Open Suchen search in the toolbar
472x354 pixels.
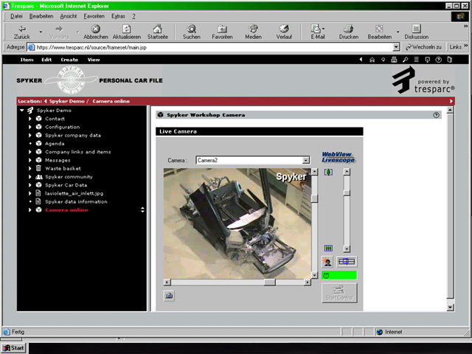click(x=192, y=32)
